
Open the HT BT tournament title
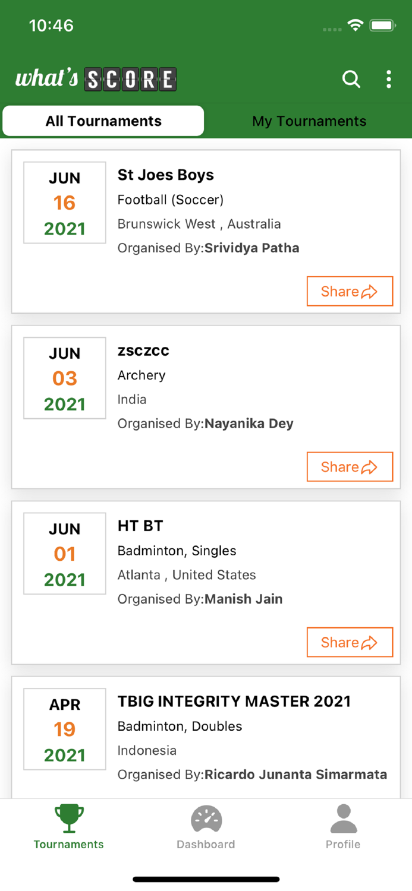pos(140,526)
